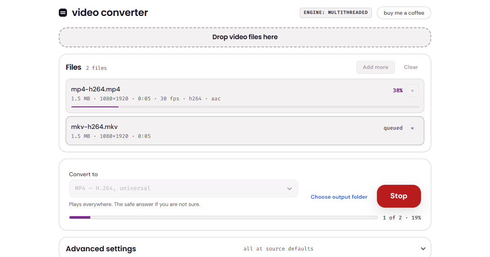Click the video converter logo icon
Viewport: 490px width, 257px height.
tap(63, 13)
